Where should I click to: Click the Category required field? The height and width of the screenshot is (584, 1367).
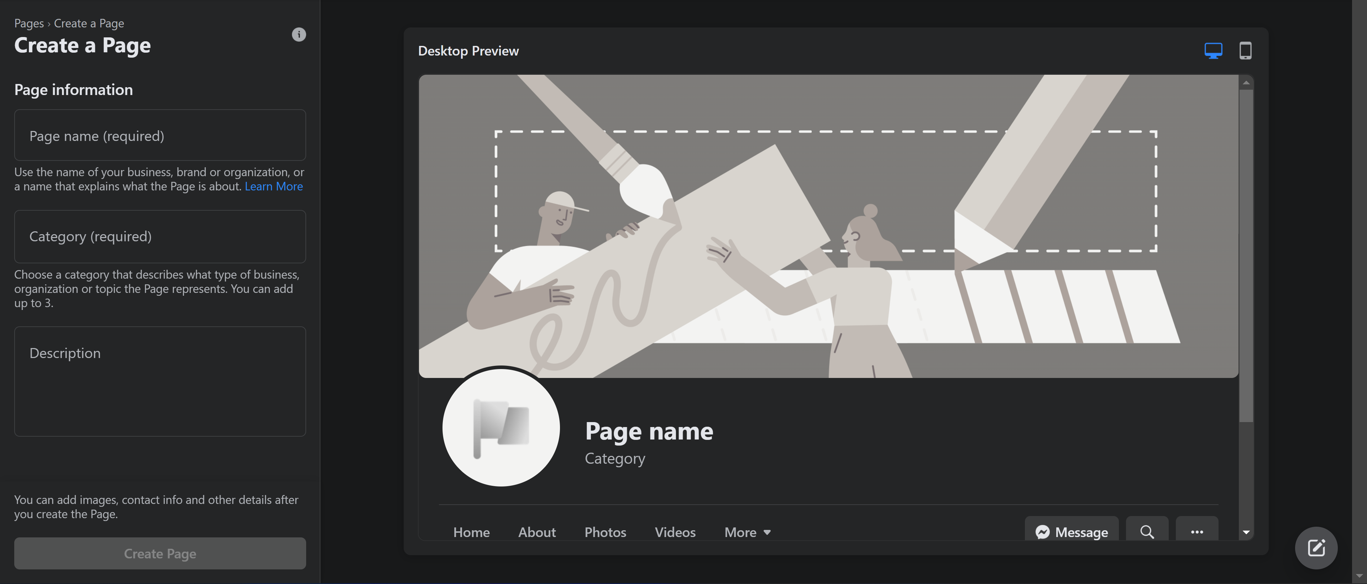[x=159, y=237]
